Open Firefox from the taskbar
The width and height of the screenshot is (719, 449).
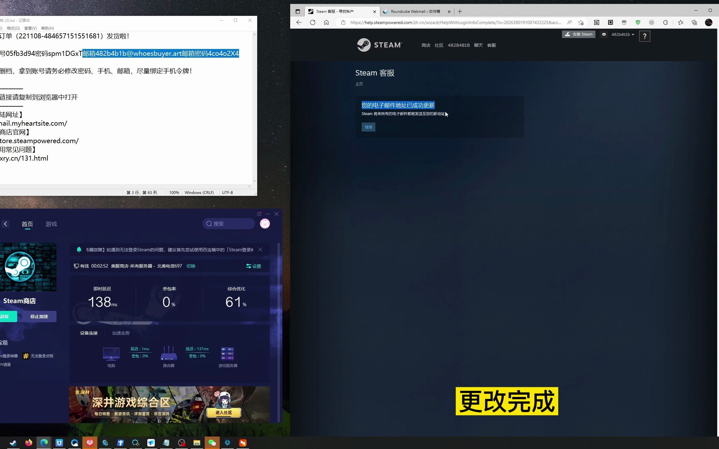click(x=29, y=443)
